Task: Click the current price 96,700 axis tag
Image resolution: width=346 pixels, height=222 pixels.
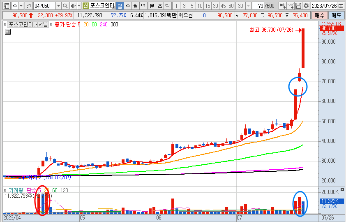Action: point(332,28)
